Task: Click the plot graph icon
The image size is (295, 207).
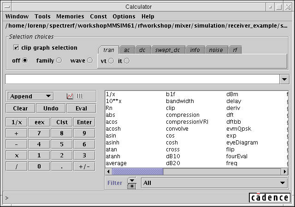Action: pyautogui.click(x=70, y=96)
